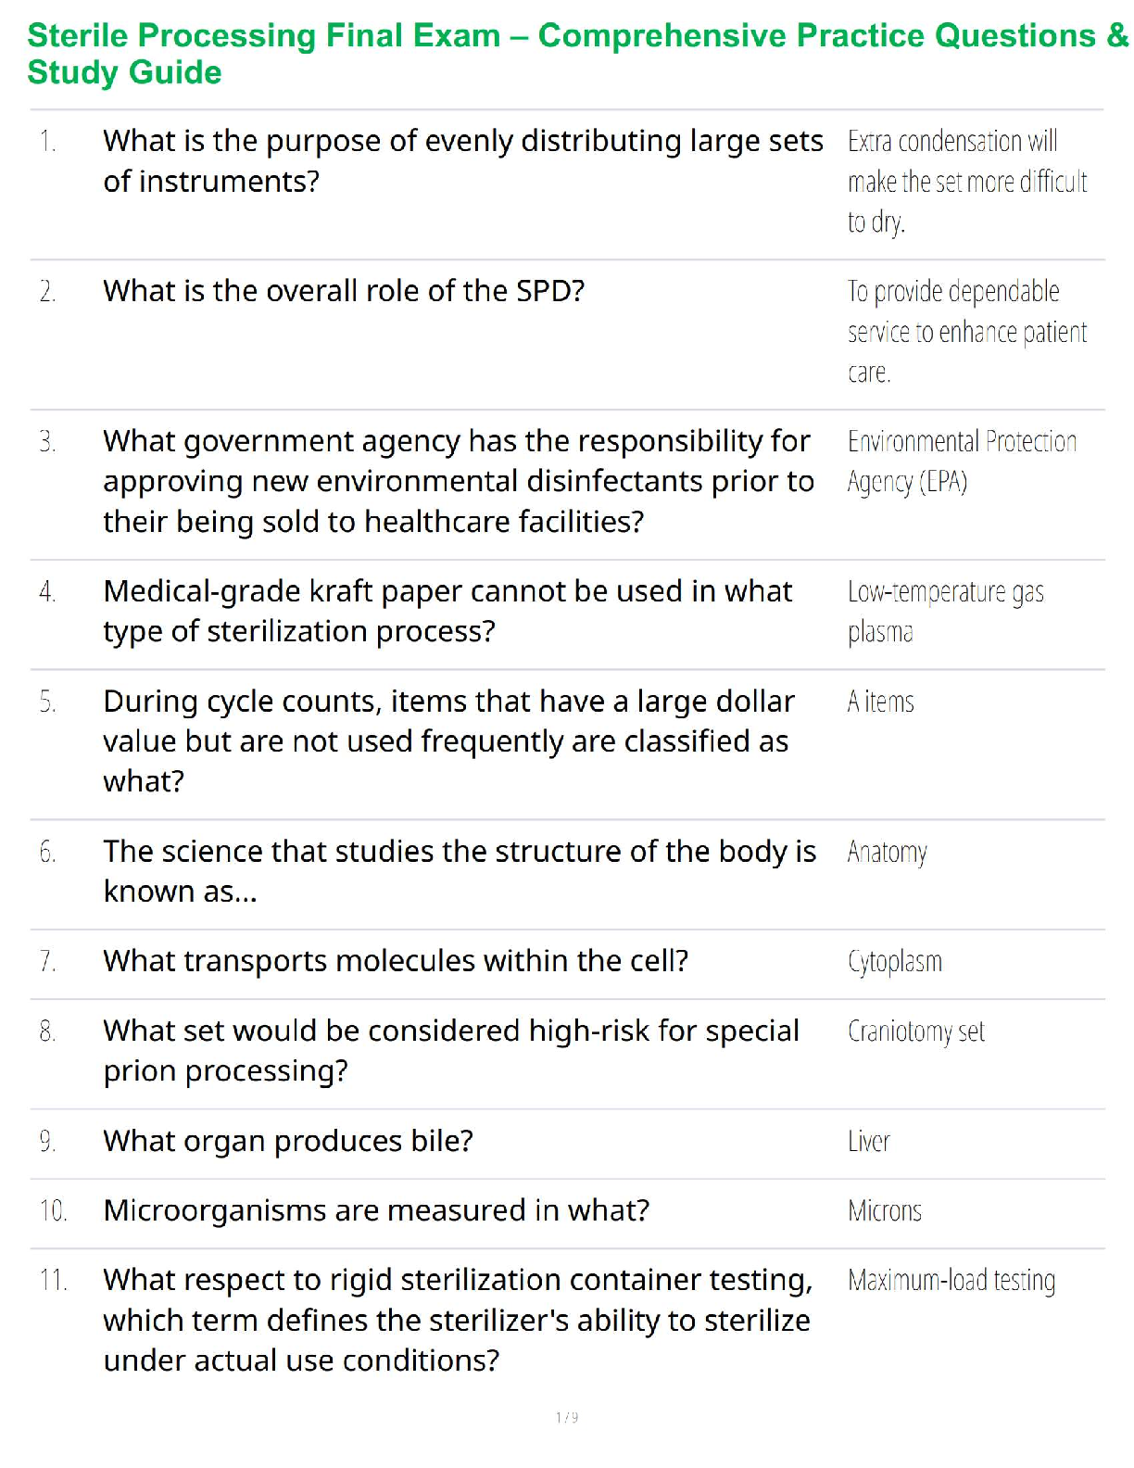
Task: Click the question about overall role of SPD
Action: tap(344, 291)
